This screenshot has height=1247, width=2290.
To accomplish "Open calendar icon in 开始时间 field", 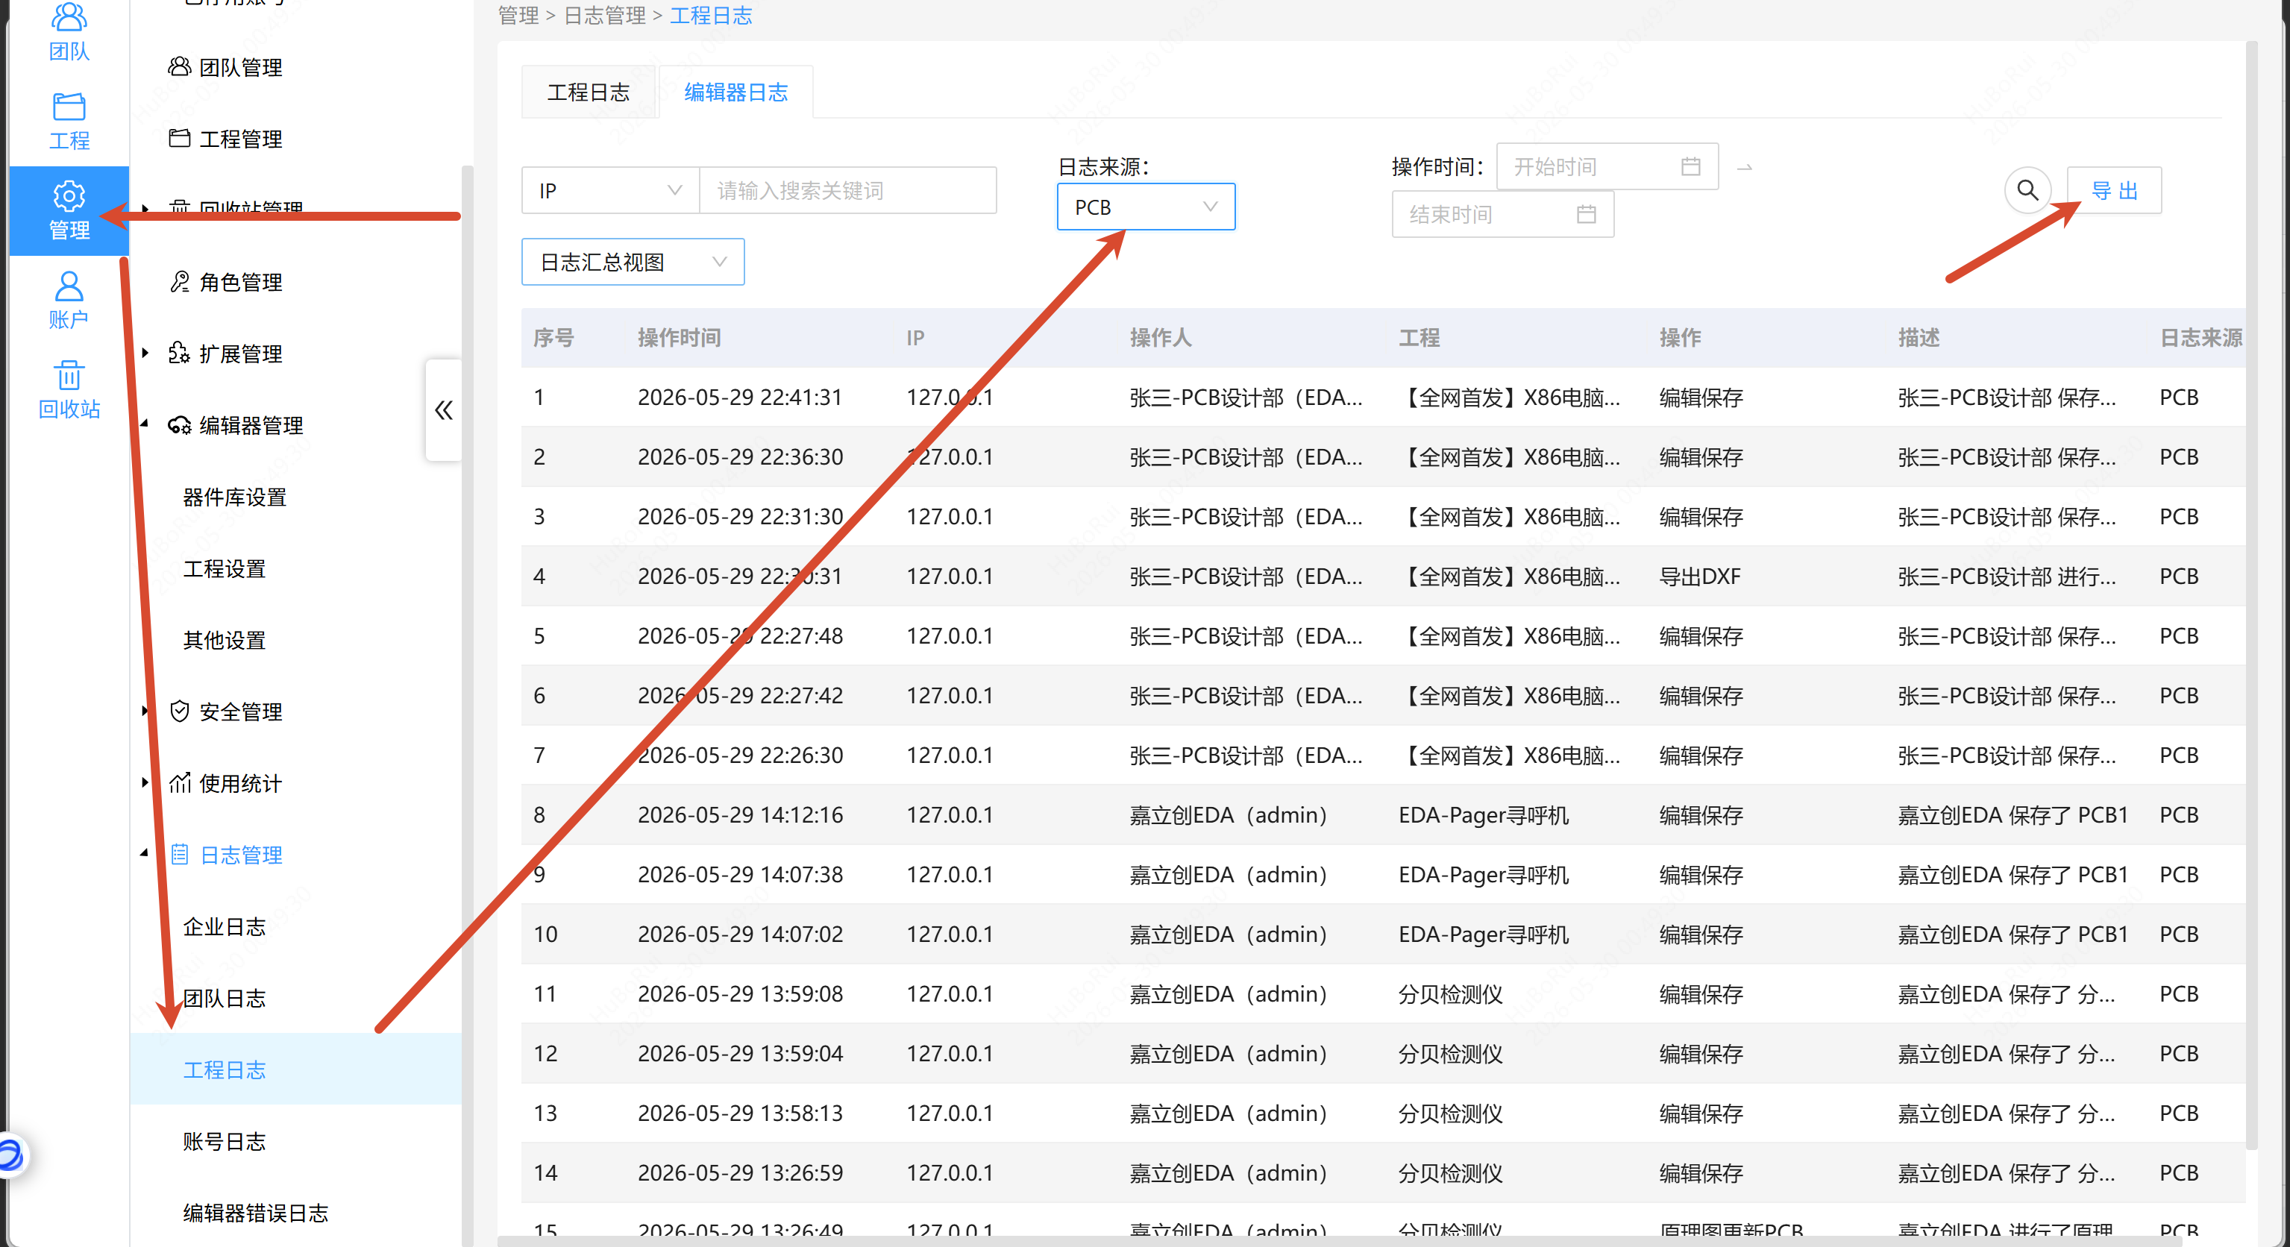I will pos(1690,166).
